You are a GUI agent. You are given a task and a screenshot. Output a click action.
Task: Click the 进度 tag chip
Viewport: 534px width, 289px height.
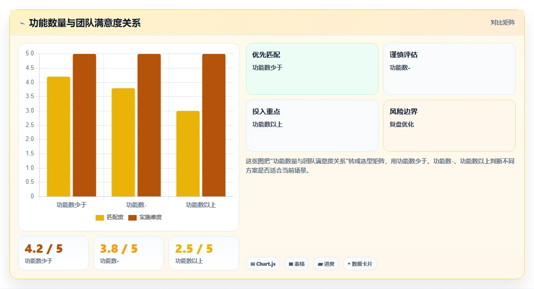click(x=326, y=264)
